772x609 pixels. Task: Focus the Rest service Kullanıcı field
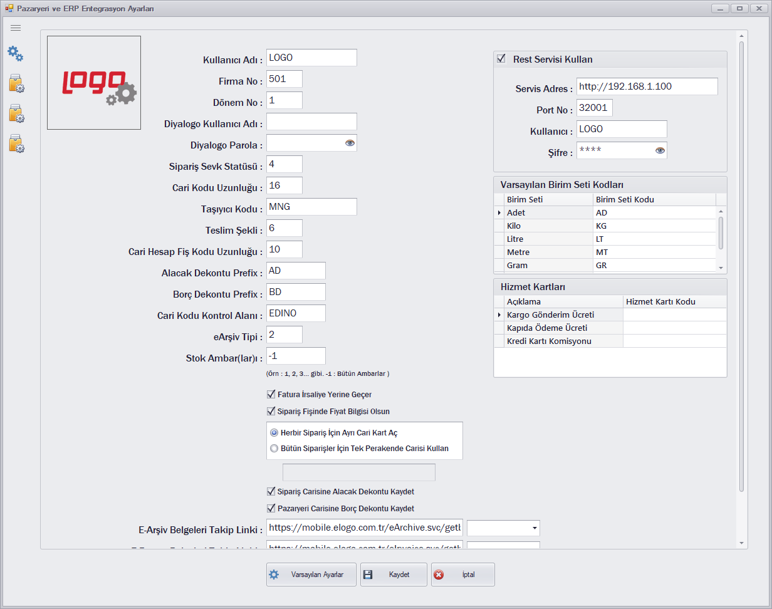[x=622, y=129]
